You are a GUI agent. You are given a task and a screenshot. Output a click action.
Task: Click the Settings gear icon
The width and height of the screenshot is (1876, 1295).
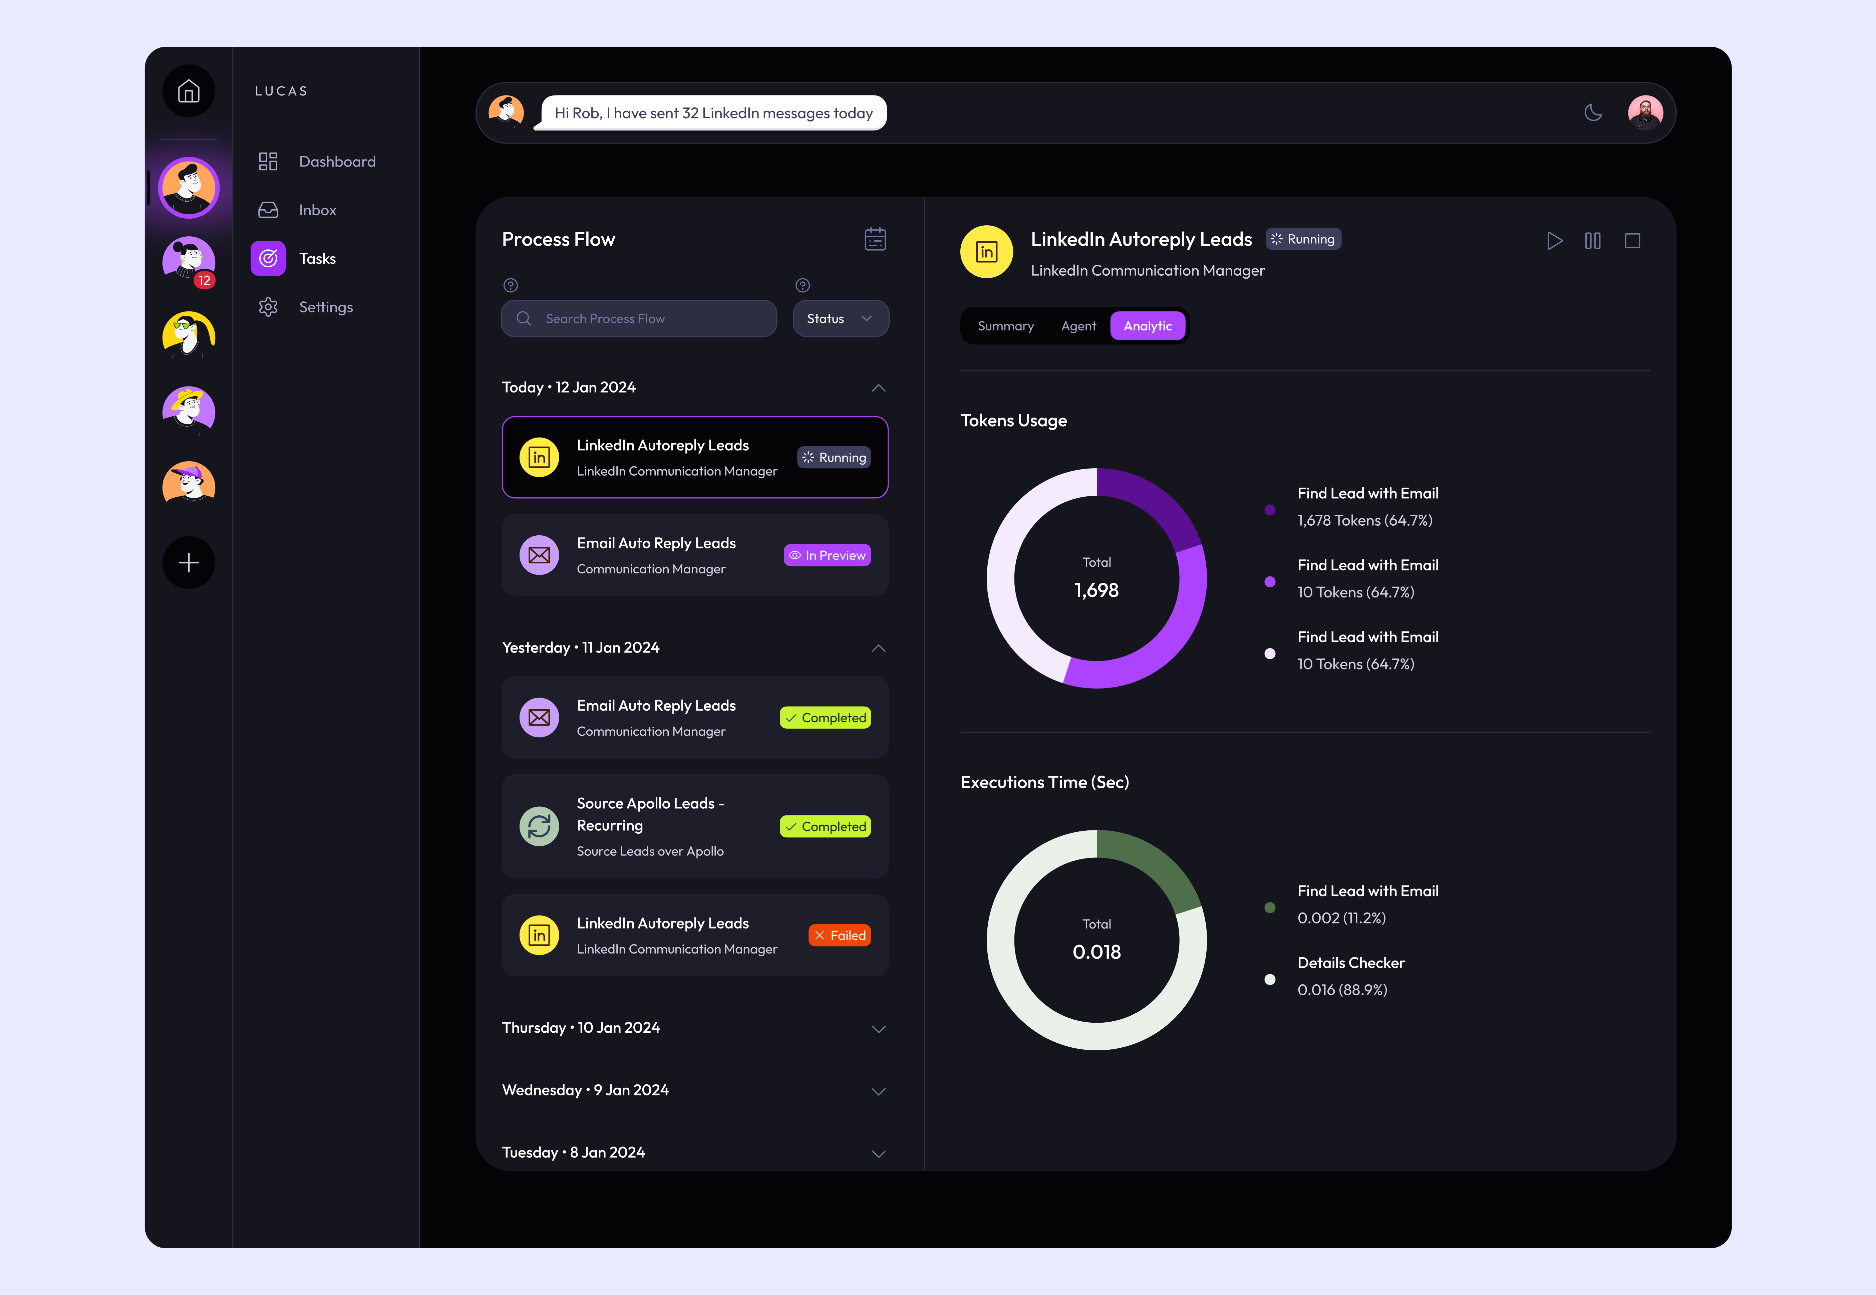[x=268, y=307]
